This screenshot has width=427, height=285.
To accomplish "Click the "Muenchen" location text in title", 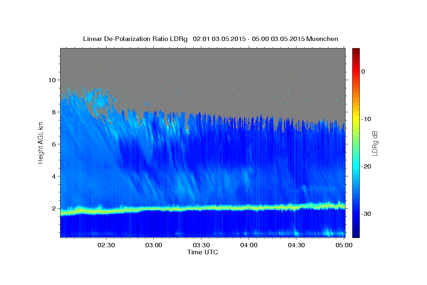I will pyautogui.click(x=322, y=39).
